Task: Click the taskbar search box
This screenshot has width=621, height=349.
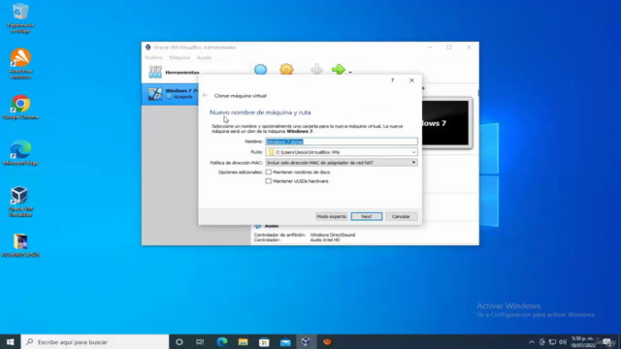Action: pos(95,342)
